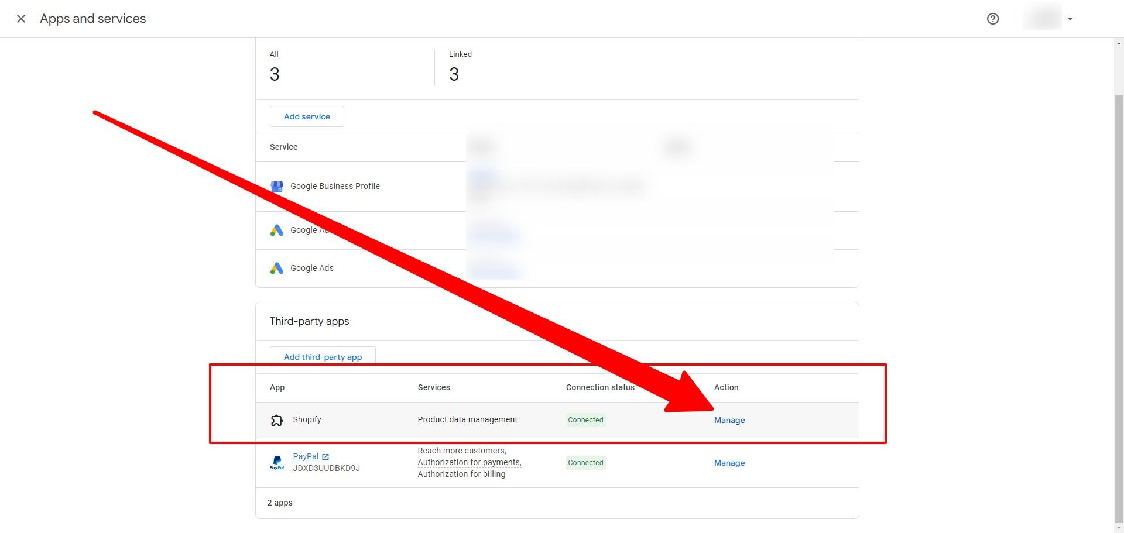Image resolution: width=1124 pixels, height=533 pixels.
Task: Click the scrollbar up arrow
Action: coord(1119,43)
